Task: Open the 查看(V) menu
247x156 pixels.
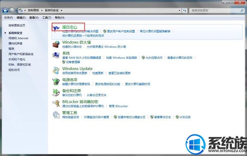Action: (x=34, y=18)
